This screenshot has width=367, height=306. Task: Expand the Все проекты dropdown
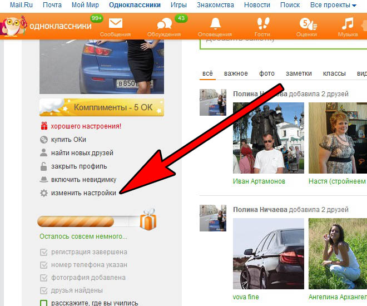[333, 5]
